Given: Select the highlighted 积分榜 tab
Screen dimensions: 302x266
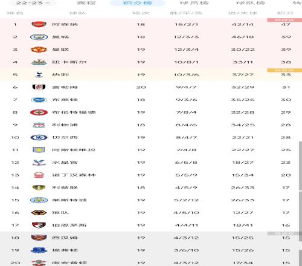Looking at the screenshot, I should point(138,3).
